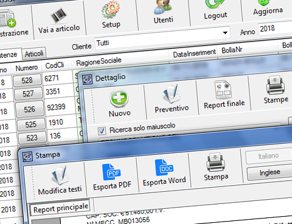Sort by RagioneSociale column header
292x224 pixels.
[x=120, y=61]
